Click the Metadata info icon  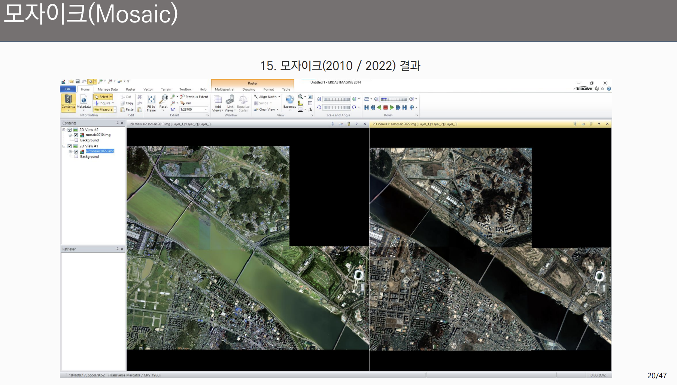tap(84, 100)
